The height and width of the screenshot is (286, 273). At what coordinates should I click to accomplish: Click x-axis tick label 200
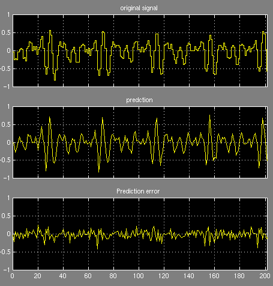[265, 276]
